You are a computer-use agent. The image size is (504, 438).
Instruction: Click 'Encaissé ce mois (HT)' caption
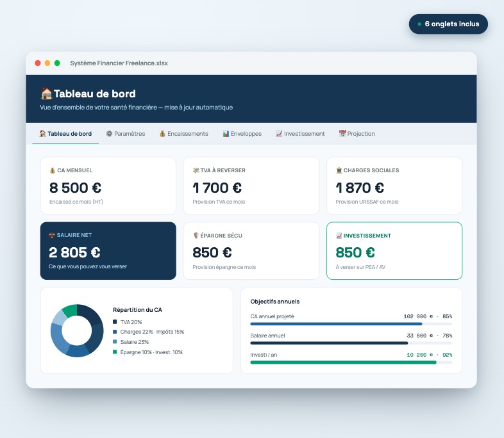click(76, 202)
